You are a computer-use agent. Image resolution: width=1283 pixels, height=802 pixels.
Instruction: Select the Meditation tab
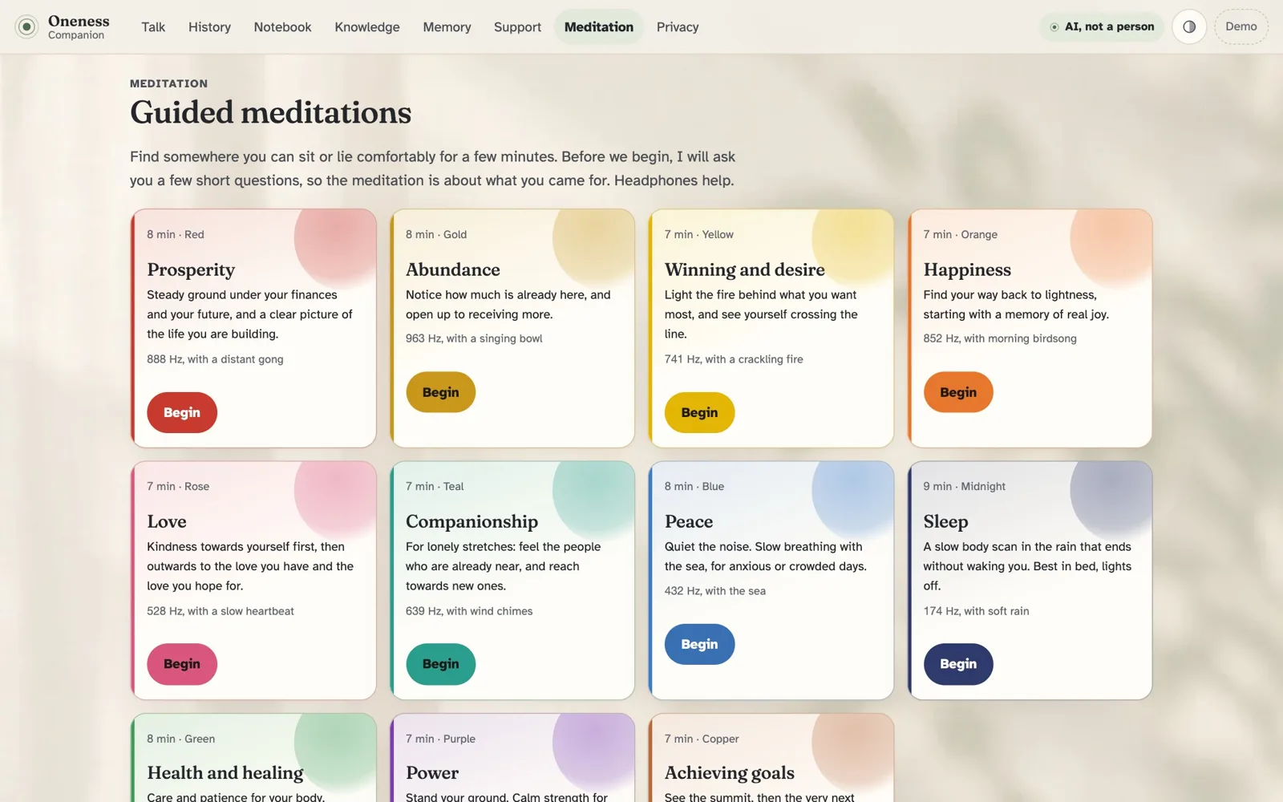(599, 27)
